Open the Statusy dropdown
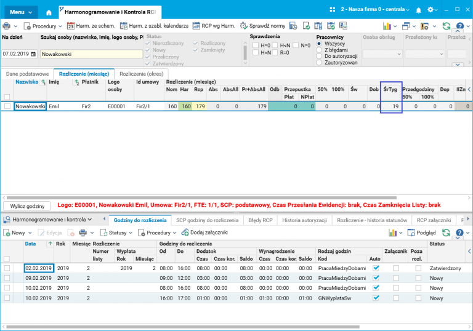Image resolution: width=473 pixels, height=331 pixels. point(116,233)
